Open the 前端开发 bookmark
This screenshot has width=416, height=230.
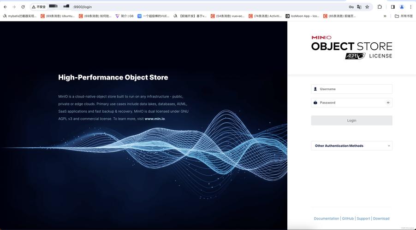[x=190, y=16]
